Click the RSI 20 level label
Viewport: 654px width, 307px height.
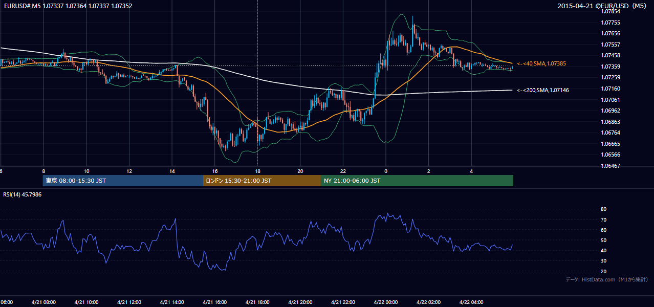click(x=603, y=271)
